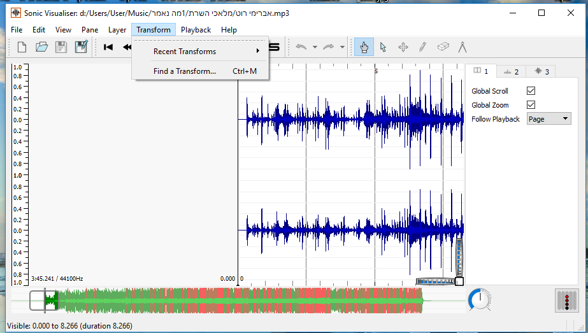The height and width of the screenshot is (333, 588).
Task: Switch to layer tab 3
Action: pyautogui.click(x=541, y=71)
